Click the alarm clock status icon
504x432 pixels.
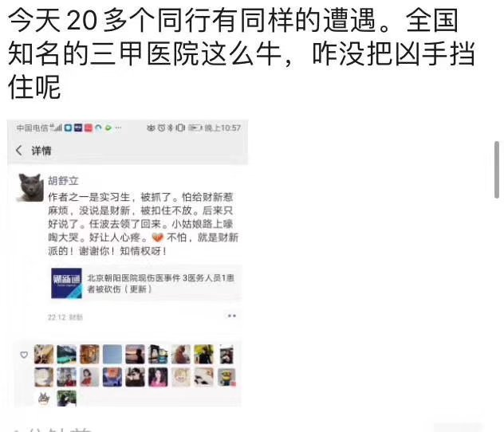pyautogui.click(x=161, y=128)
